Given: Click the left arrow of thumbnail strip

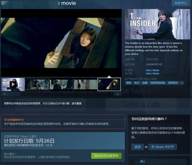Looking at the screenshot, I should click(x=4, y=94).
